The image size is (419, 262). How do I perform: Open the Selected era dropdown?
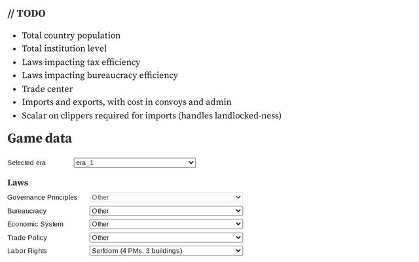coord(135,162)
